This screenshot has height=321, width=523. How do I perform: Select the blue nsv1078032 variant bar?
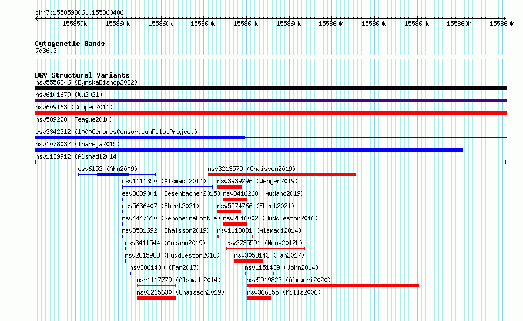249,150
